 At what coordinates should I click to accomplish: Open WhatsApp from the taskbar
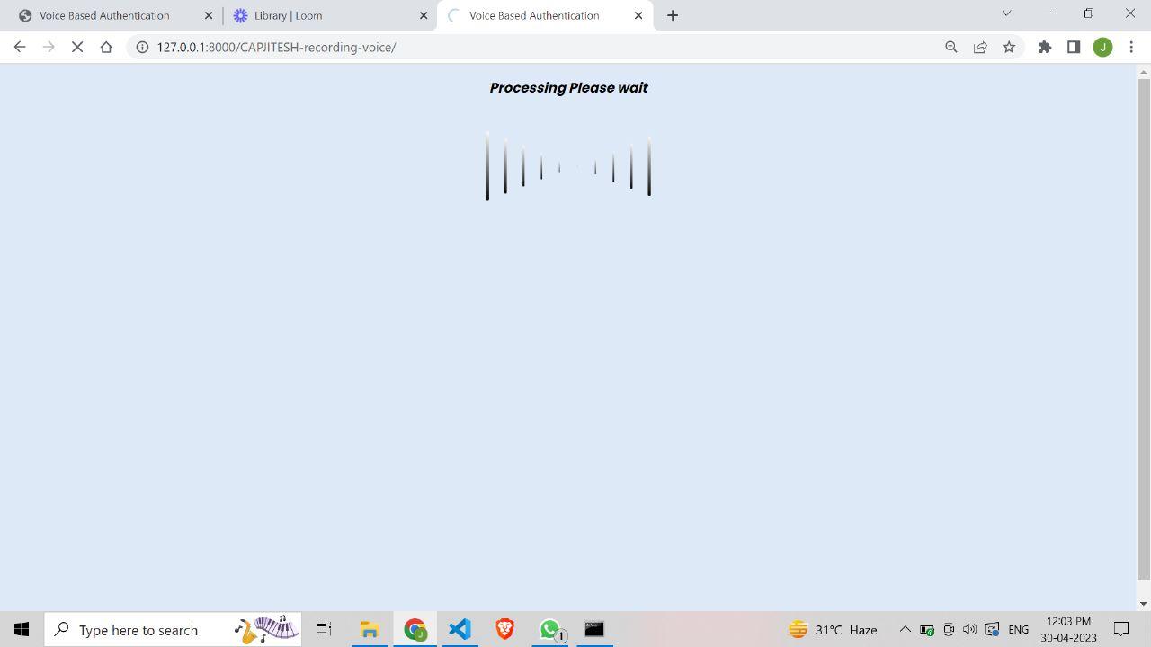tap(550, 629)
